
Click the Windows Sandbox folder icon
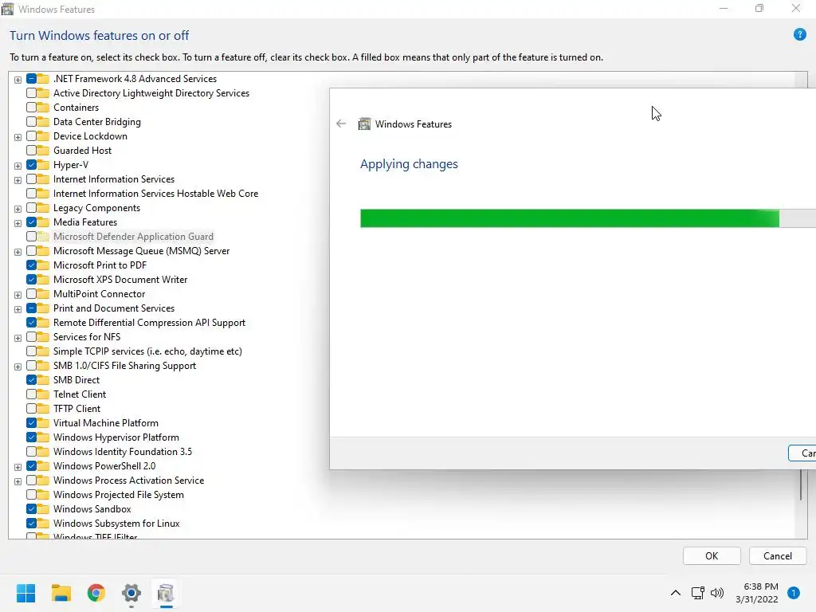[x=43, y=509]
